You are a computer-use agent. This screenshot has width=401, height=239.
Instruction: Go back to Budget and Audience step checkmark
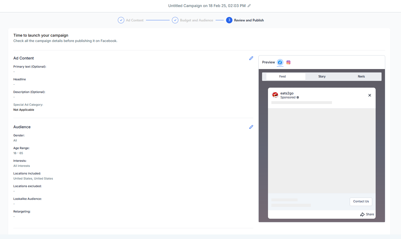click(175, 20)
